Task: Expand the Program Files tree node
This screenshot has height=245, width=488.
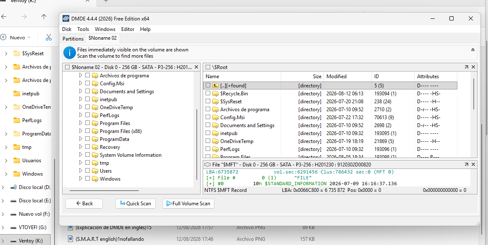Action: (81, 123)
